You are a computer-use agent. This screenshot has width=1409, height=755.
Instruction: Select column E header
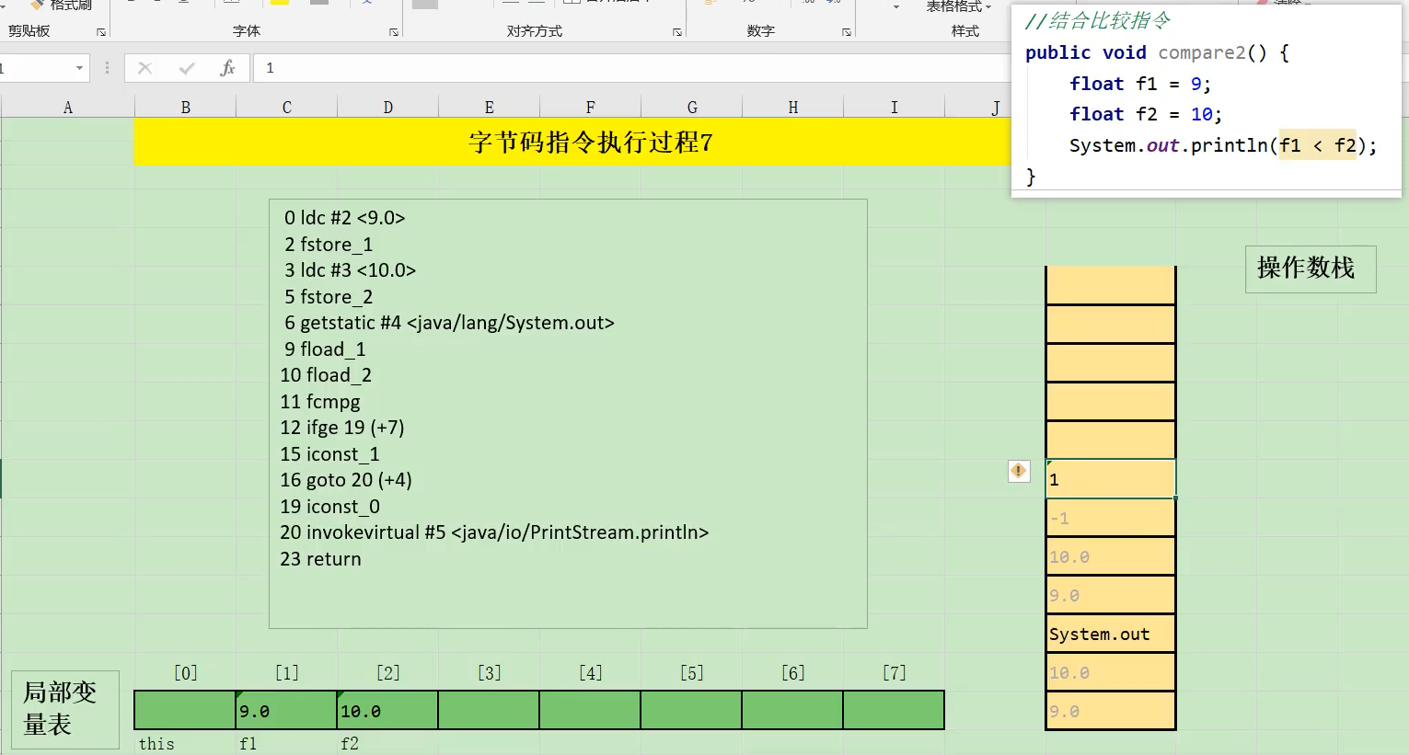(490, 108)
